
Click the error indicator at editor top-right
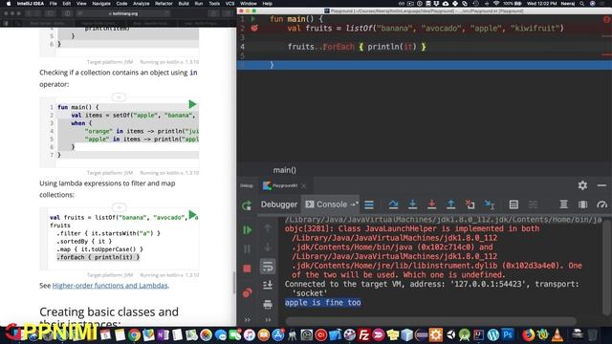coord(606,19)
